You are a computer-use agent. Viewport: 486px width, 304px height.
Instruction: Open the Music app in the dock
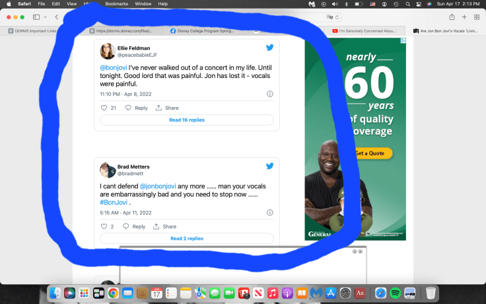273,293
